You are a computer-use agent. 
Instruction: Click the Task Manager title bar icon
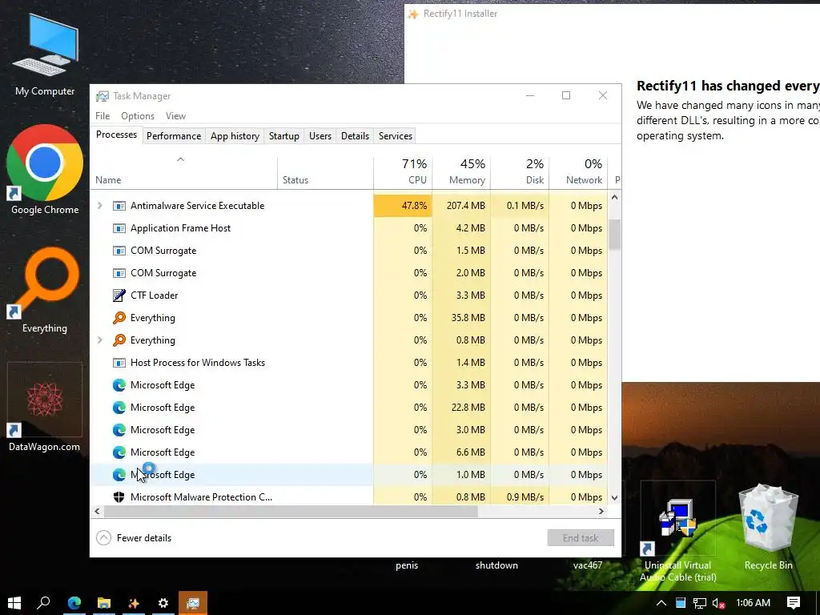tap(102, 96)
